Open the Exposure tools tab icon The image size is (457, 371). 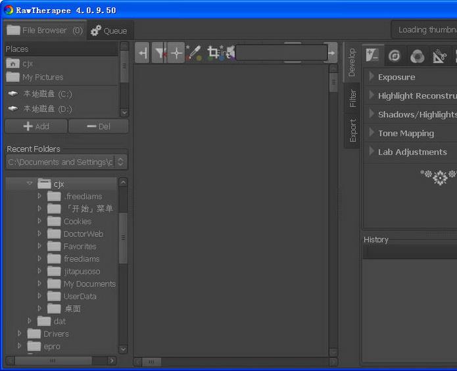(x=373, y=56)
